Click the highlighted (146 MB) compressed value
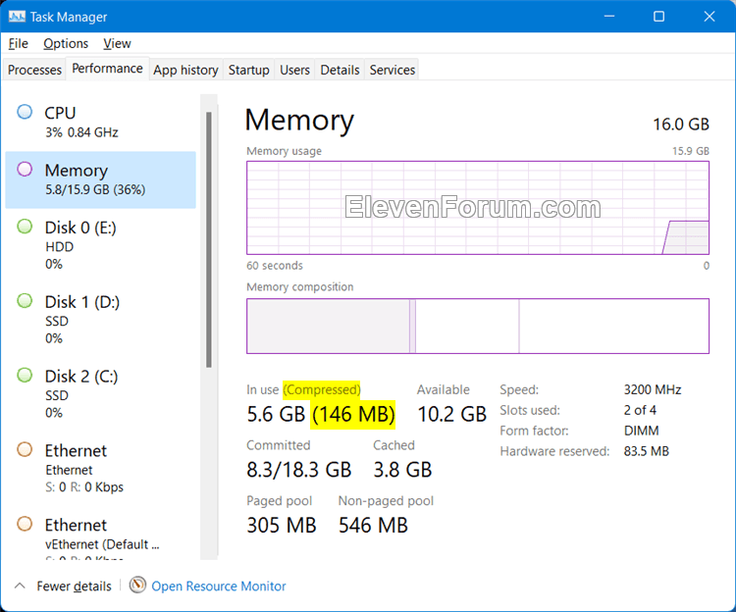Image resolution: width=736 pixels, height=612 pixels. pos(353,415)
